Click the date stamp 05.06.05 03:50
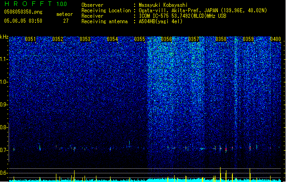Image resolution: width=286 pixels, height=182 pixels. coord(23,21)
